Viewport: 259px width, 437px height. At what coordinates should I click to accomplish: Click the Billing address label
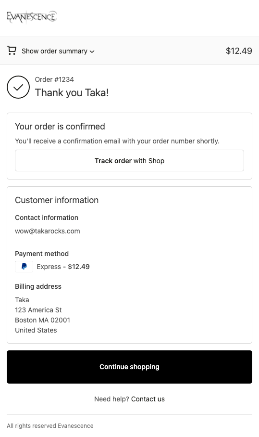click(x=38, y=286)
